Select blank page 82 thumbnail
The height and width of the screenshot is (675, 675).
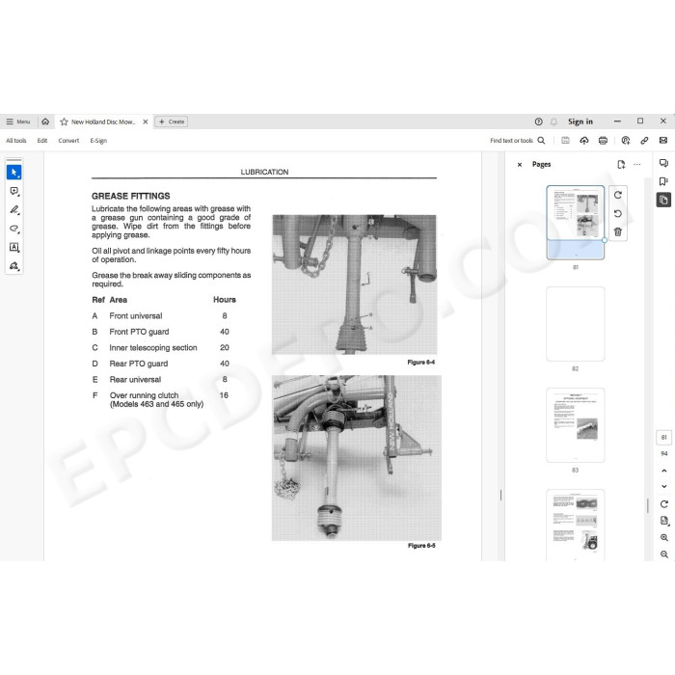pyautogui.click(x=575, y=324)
